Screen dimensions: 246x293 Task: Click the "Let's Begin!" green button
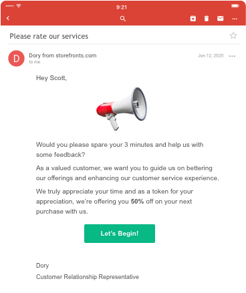(120, 234)
